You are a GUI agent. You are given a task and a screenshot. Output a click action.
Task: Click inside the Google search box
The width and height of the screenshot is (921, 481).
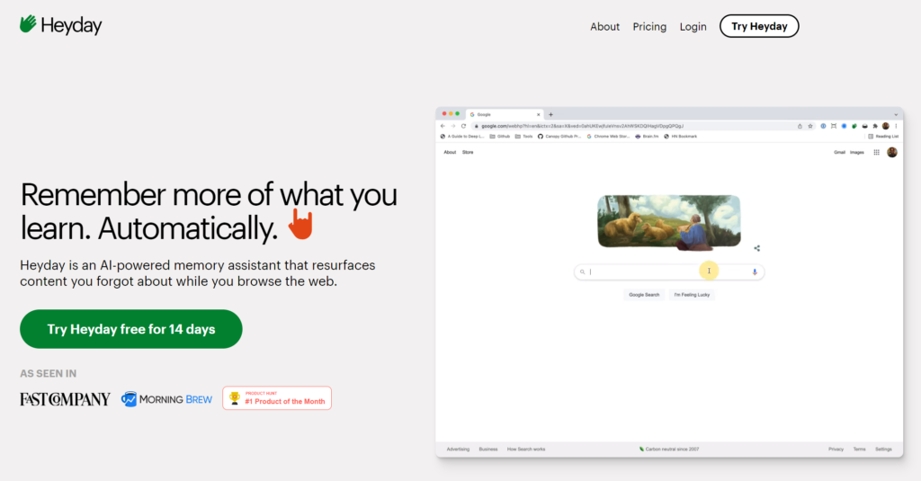pos(648,272)
